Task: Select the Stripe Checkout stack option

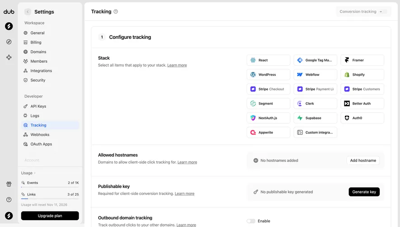Action: click(268, 89)
